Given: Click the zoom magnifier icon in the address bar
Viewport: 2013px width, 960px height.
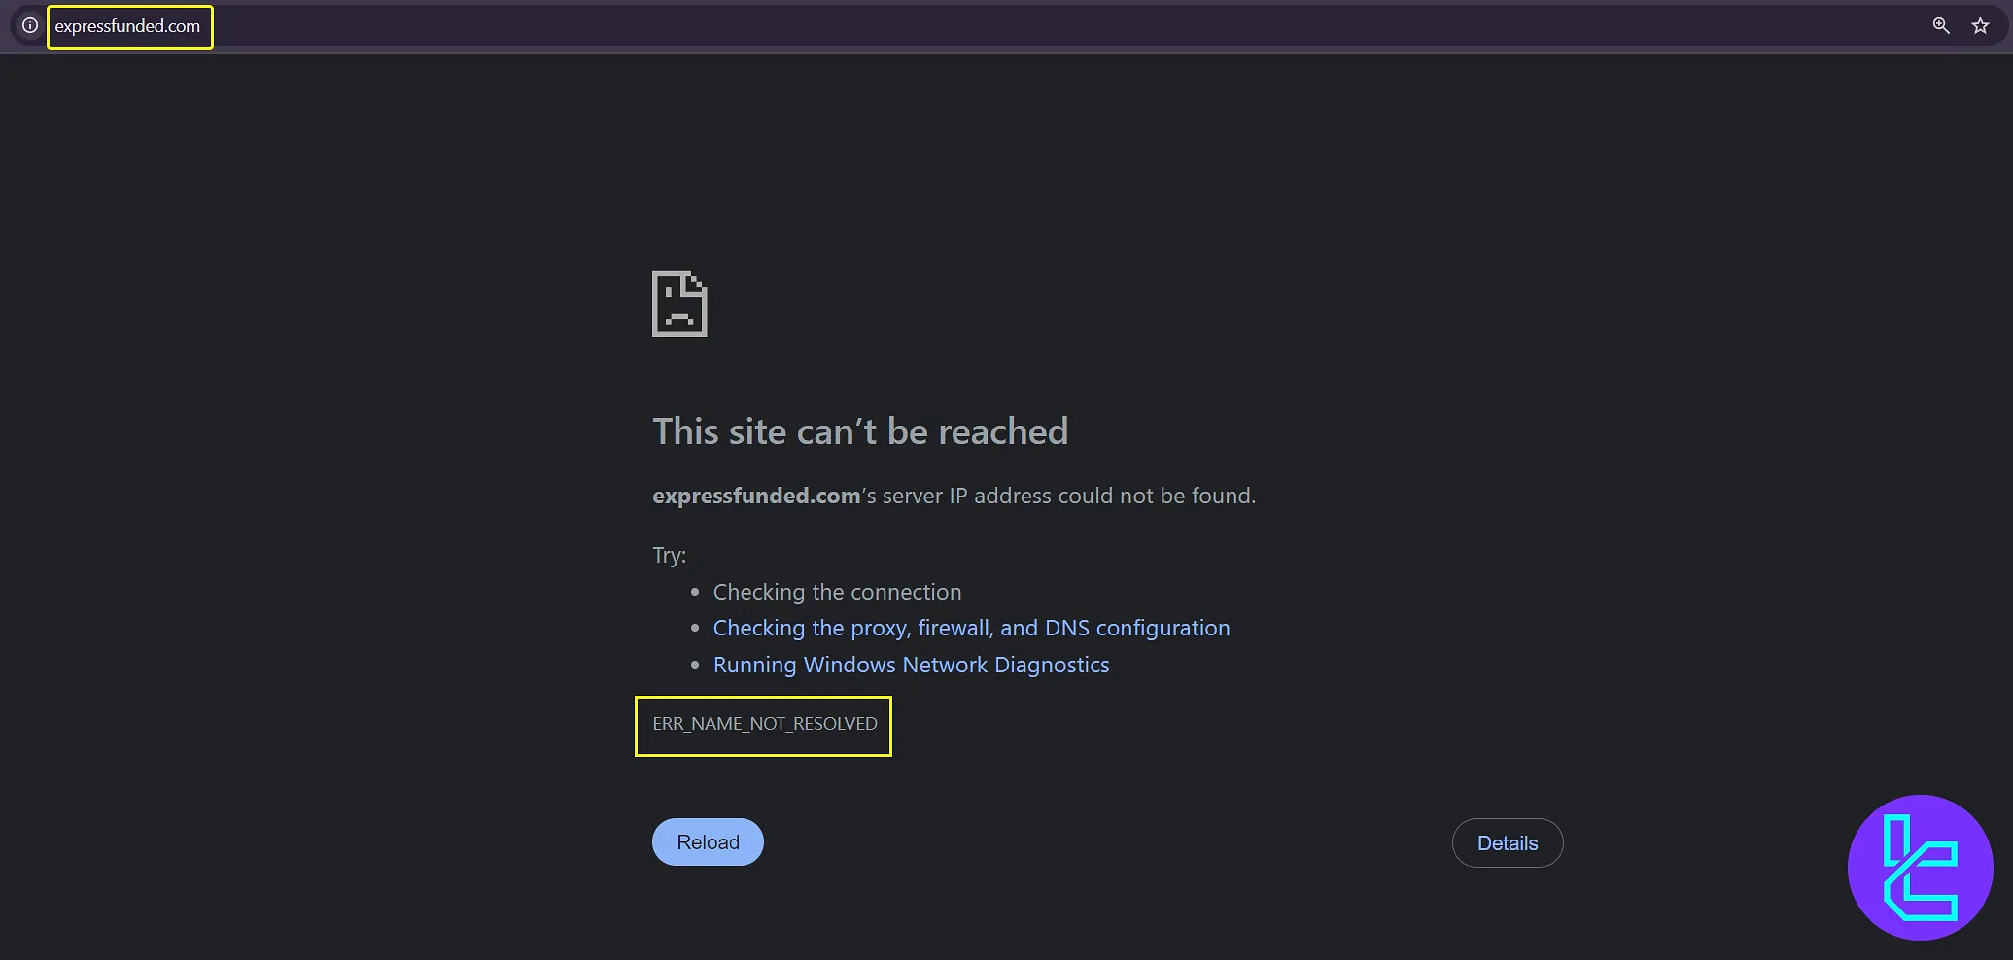Looking at the screenshot, I should [x=1940, y=26].
